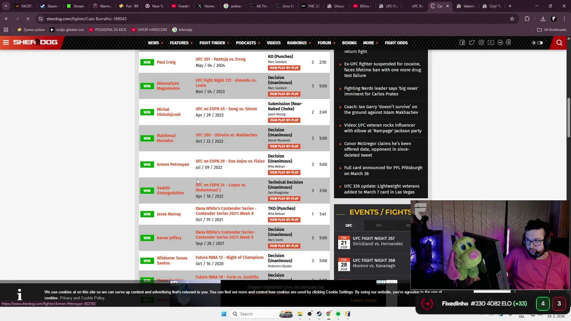Expand the NEWS menu
The width and height of the screenshot is (571, 321).
(x=155, y=43)
